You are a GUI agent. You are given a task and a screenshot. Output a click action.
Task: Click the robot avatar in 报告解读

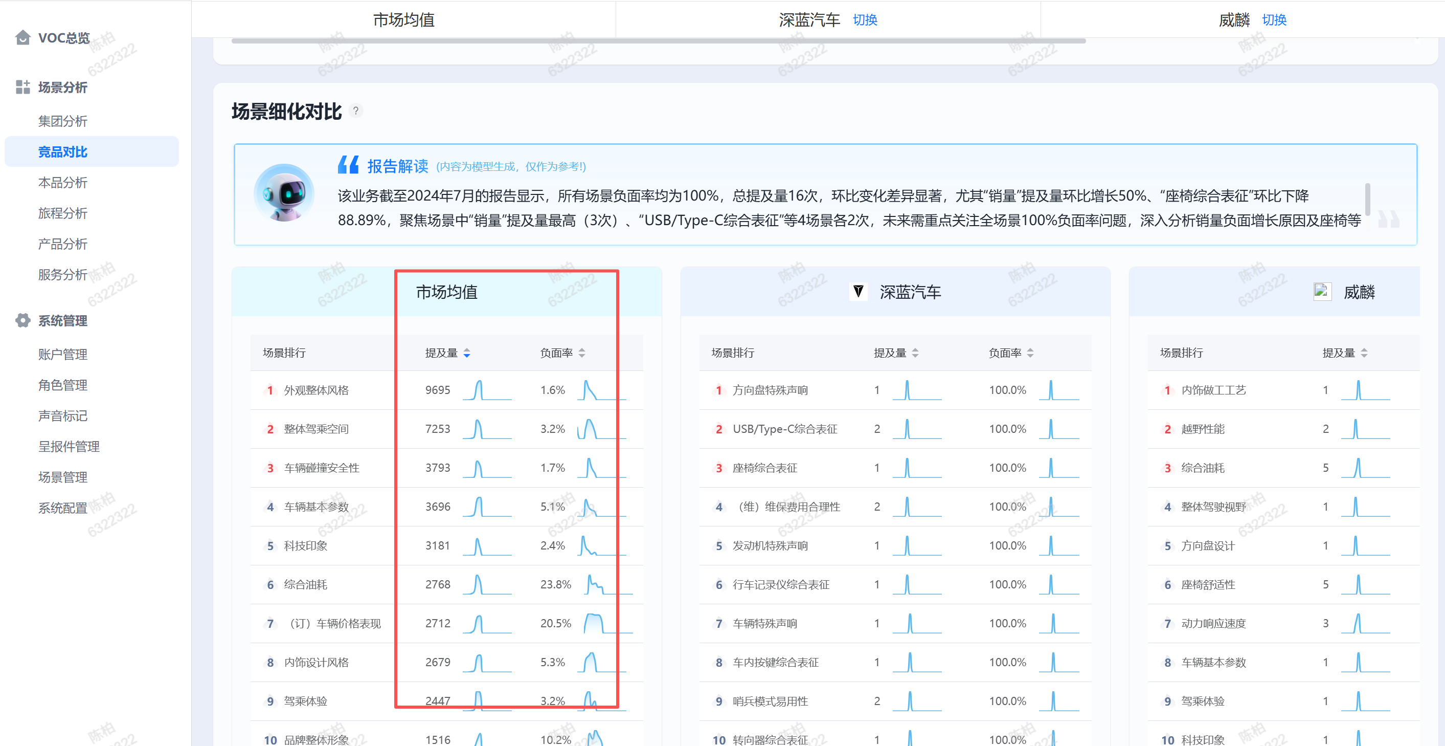284,193
